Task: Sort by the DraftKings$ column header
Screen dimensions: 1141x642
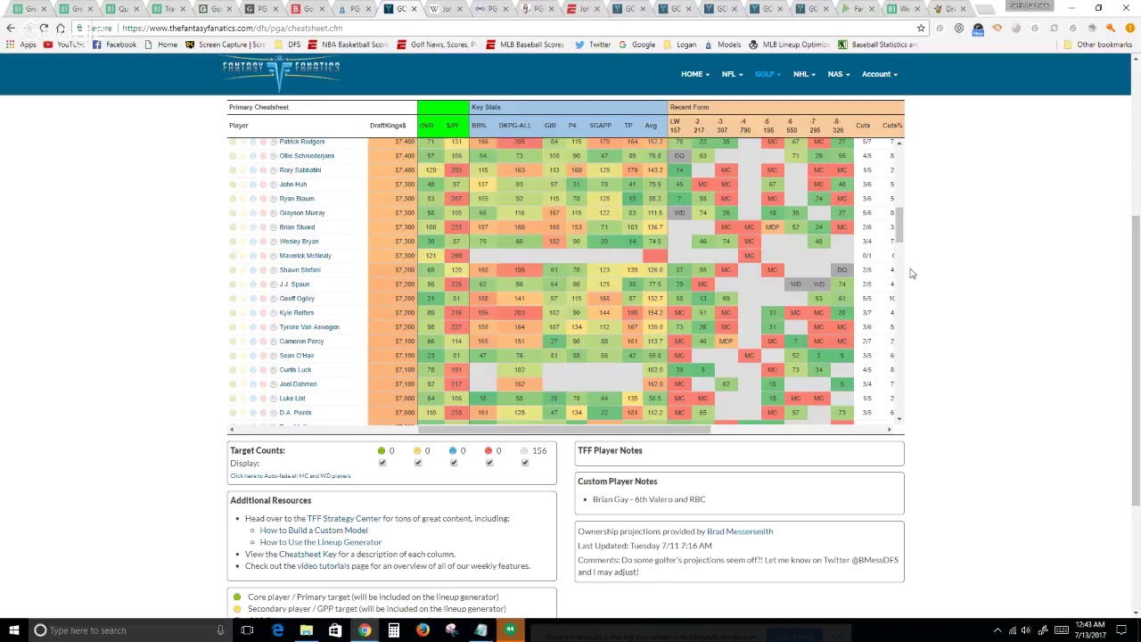Action: pyautogui.click(x=388, y=126)
